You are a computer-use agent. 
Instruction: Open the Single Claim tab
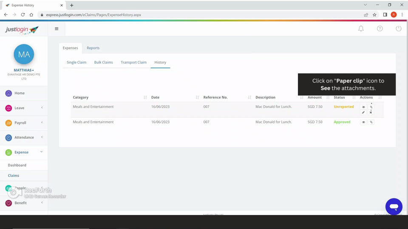tap(76, 62)
